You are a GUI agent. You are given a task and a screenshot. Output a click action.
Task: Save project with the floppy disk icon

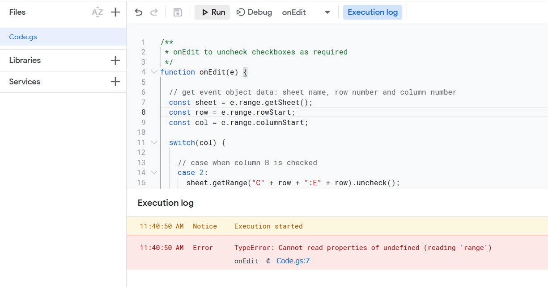coord(178,12)
